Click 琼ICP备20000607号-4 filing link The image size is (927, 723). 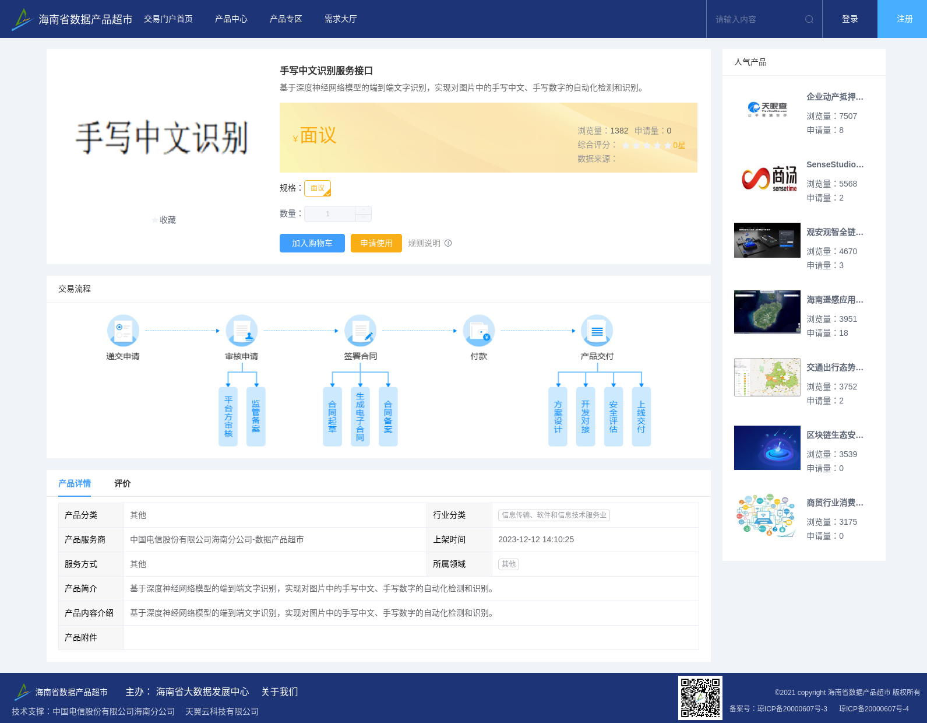874,708
